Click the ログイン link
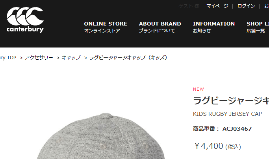 (246, 6)
